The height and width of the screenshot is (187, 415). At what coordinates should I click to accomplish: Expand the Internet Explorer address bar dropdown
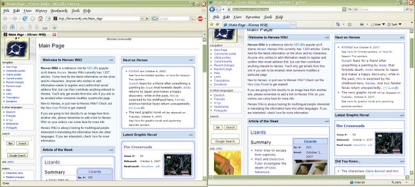coord(344,9)
